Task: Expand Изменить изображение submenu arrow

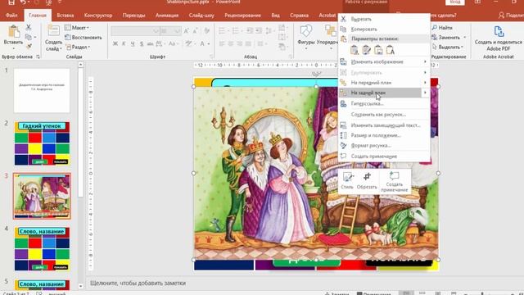Action: (x=425, y=62)
